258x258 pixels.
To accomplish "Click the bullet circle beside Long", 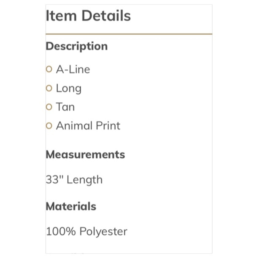I will point(49,88).
